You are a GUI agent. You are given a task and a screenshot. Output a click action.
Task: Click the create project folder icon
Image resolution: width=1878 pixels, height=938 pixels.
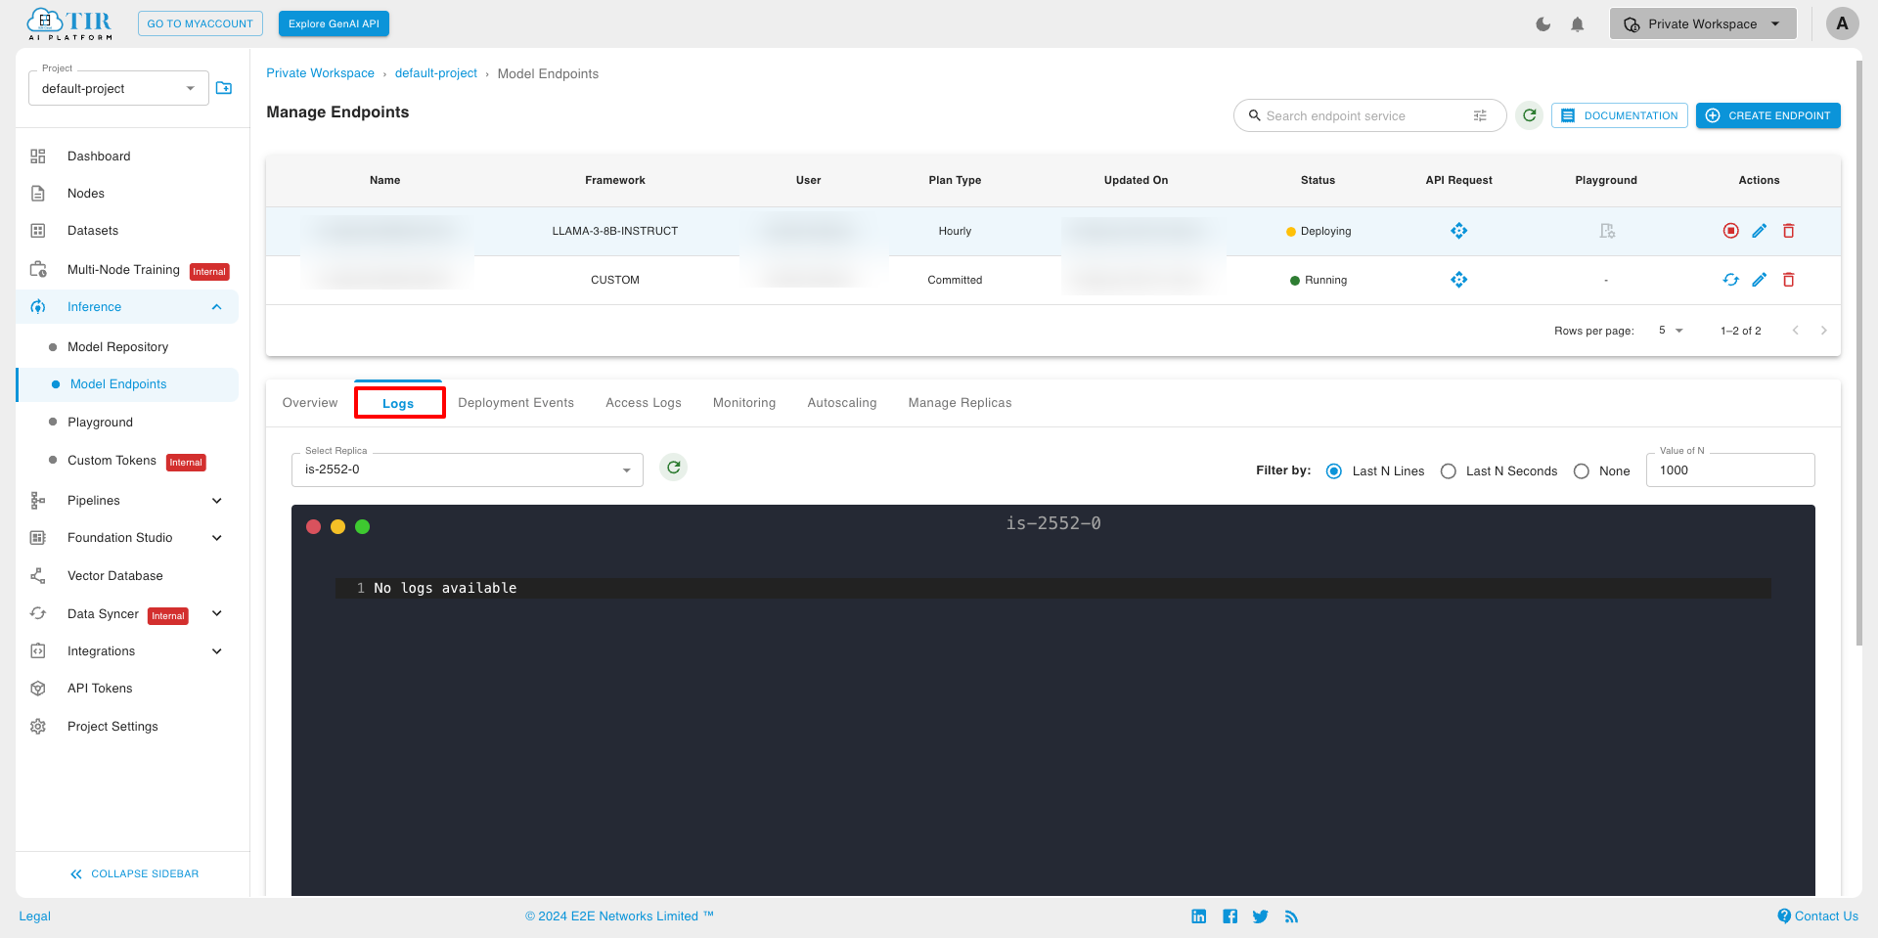(x=224, y=88)
